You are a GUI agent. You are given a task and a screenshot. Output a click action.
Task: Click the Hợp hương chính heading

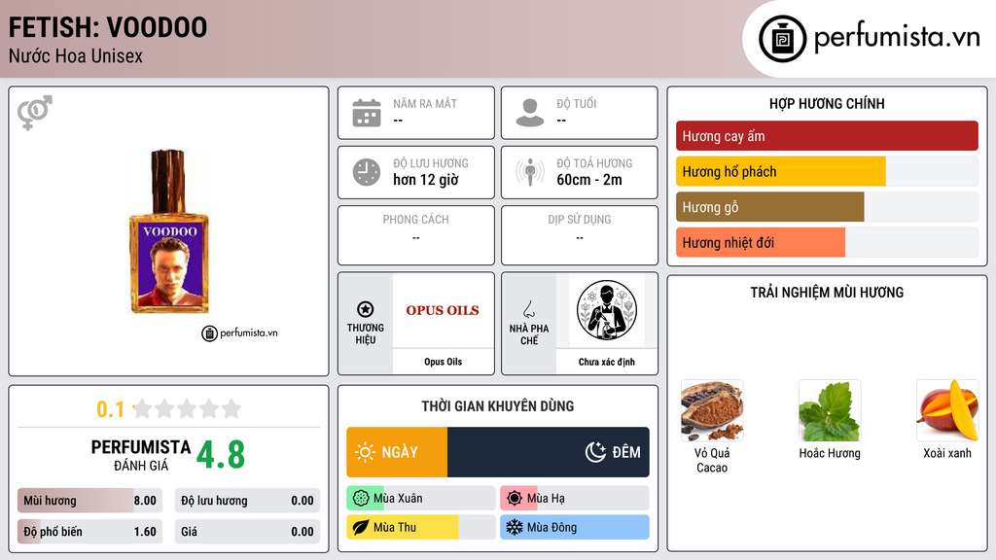click(x=827, y=103)
